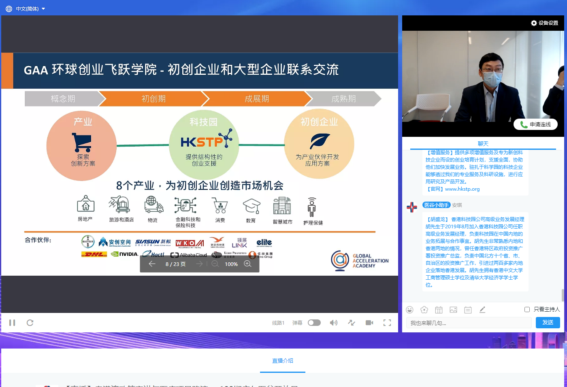Click the 申请连线 request connection button
The width and height of the screenshot is (567, 387).
click(535, 124)
